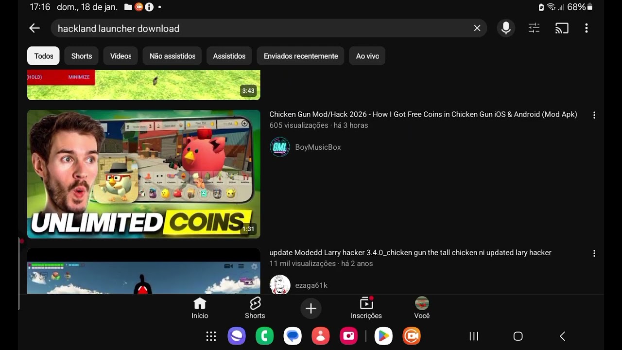Open the 3:43 video thumbnail

pos(144,85)
